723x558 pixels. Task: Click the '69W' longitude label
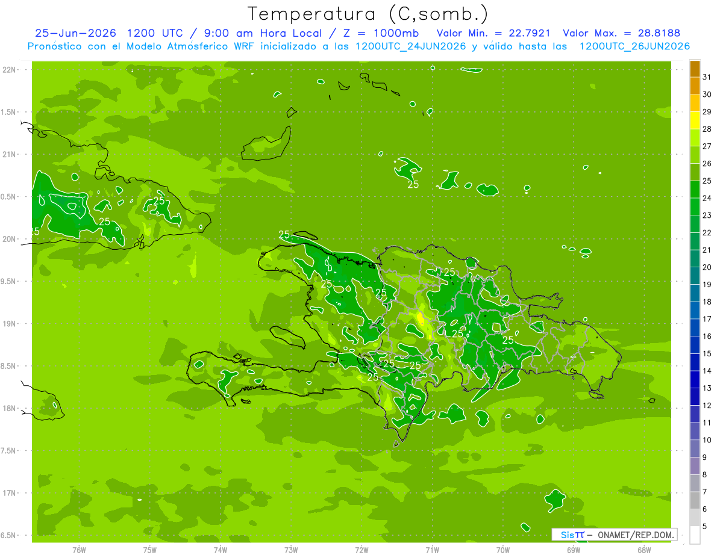coord(574,550)
